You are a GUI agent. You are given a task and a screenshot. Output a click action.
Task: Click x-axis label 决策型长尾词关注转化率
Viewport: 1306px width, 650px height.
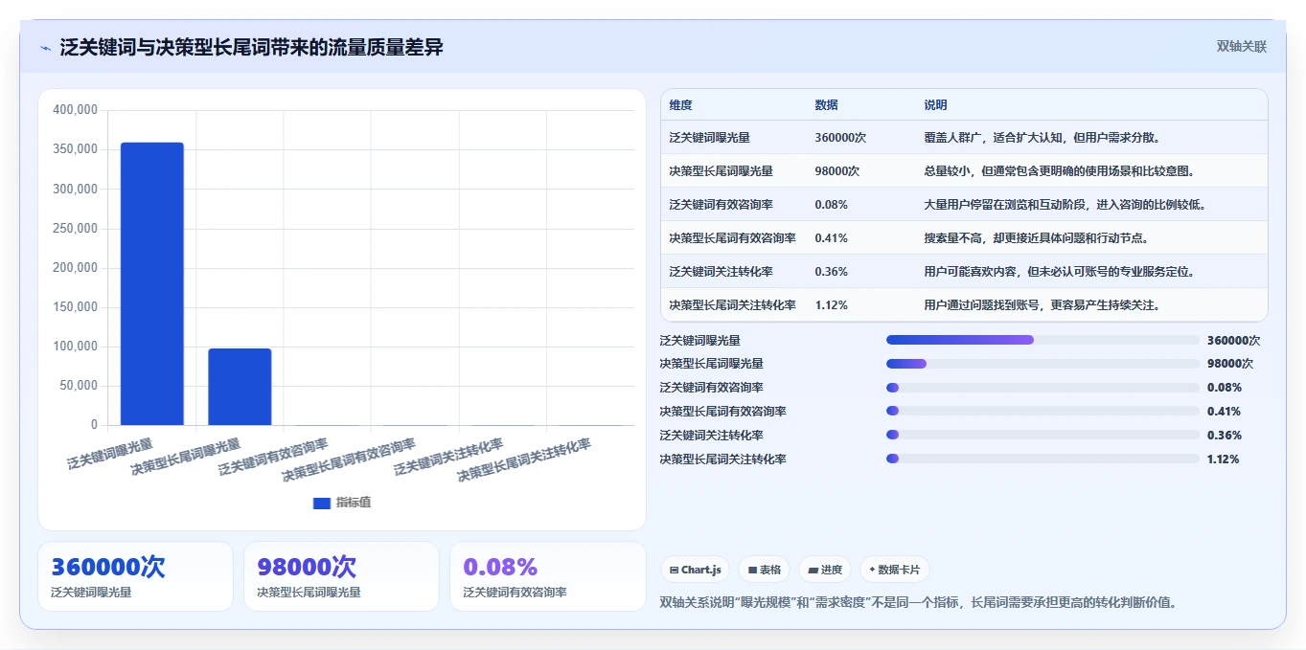pyautogui.click(x=524, y=460)
